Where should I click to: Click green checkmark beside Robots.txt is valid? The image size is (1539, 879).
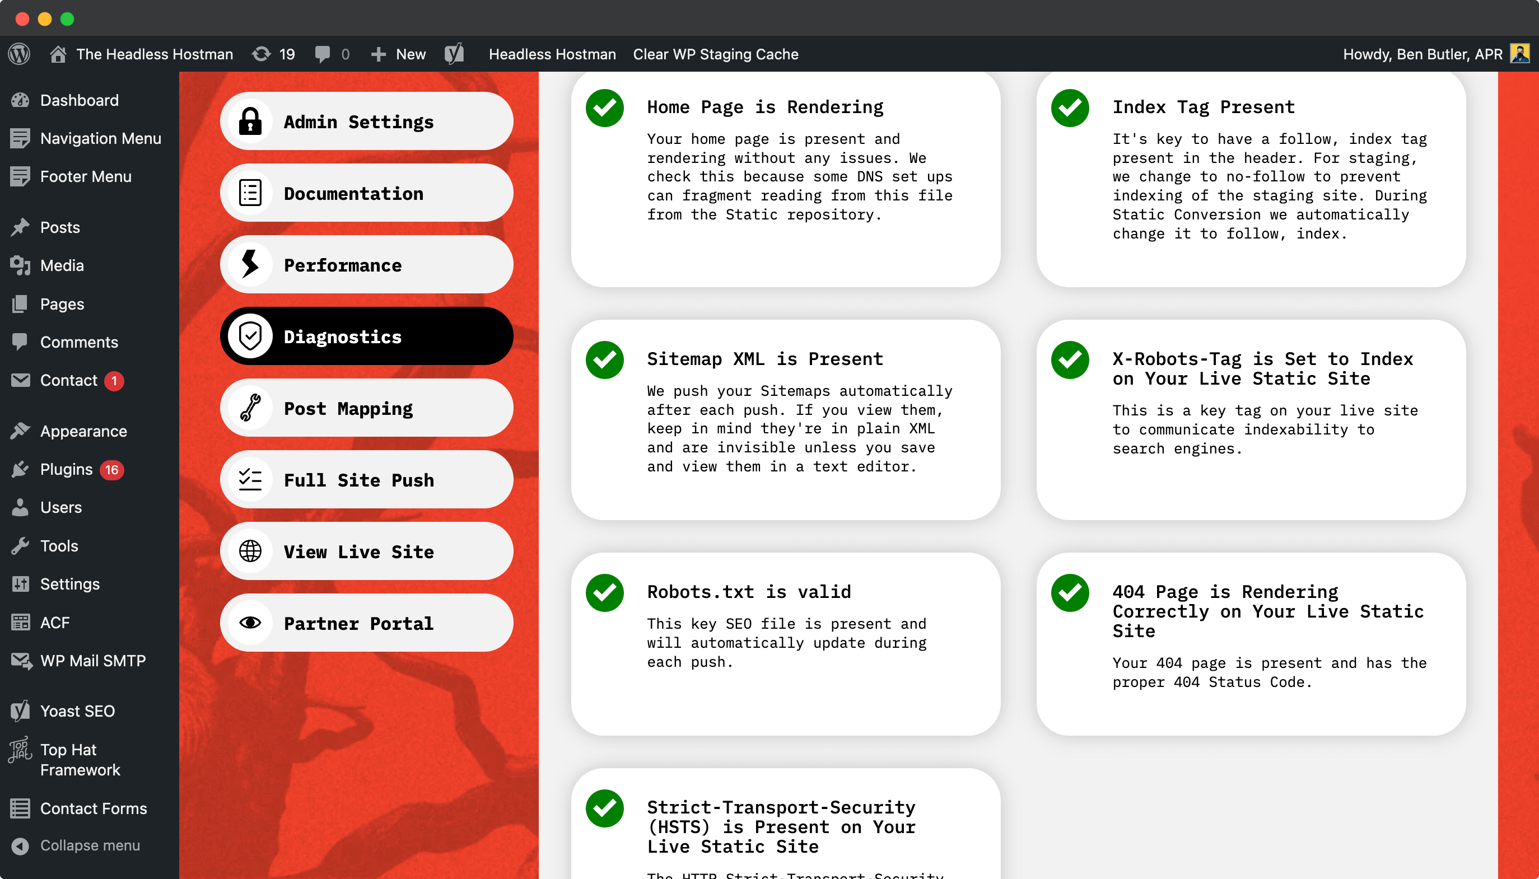click(x=604, y=593)
